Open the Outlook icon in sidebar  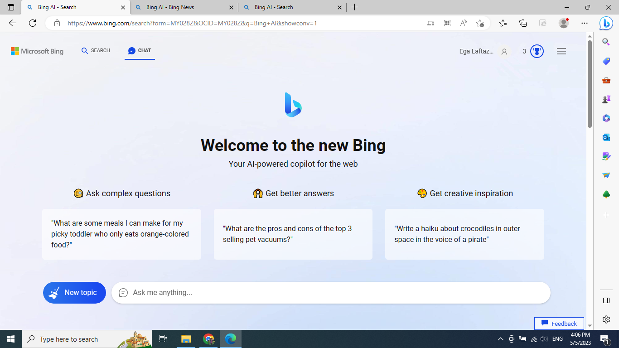tap(606, 137)
